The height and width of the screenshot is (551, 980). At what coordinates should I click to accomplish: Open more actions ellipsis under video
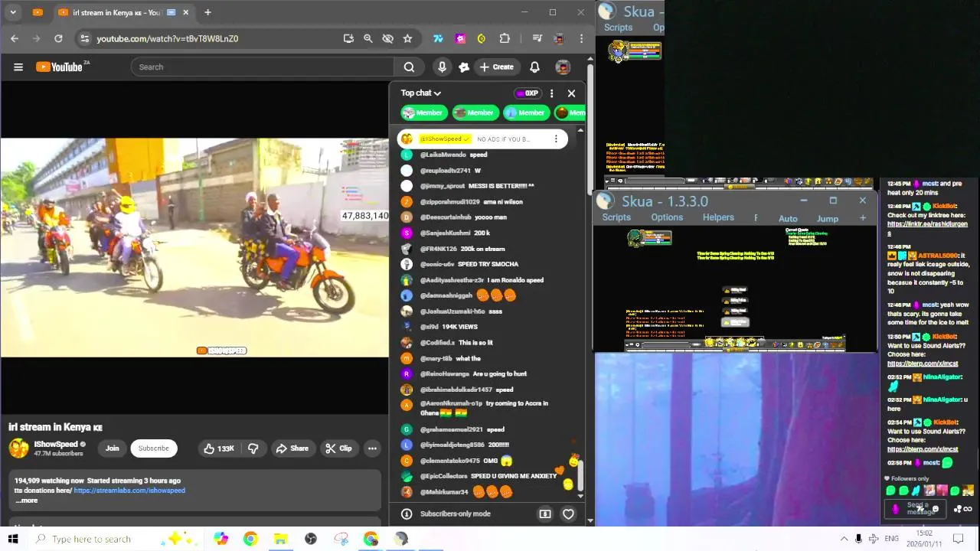point(372,448)
